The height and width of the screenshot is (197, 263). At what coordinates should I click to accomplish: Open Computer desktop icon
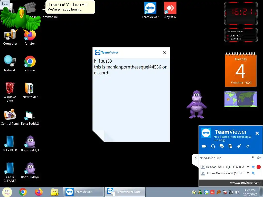[10, 37]
